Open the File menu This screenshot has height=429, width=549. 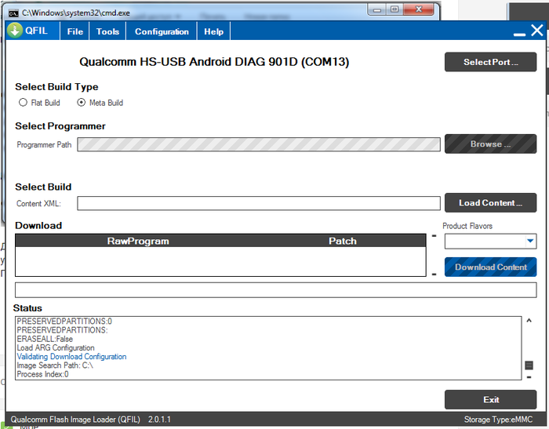tap(75, 31)
